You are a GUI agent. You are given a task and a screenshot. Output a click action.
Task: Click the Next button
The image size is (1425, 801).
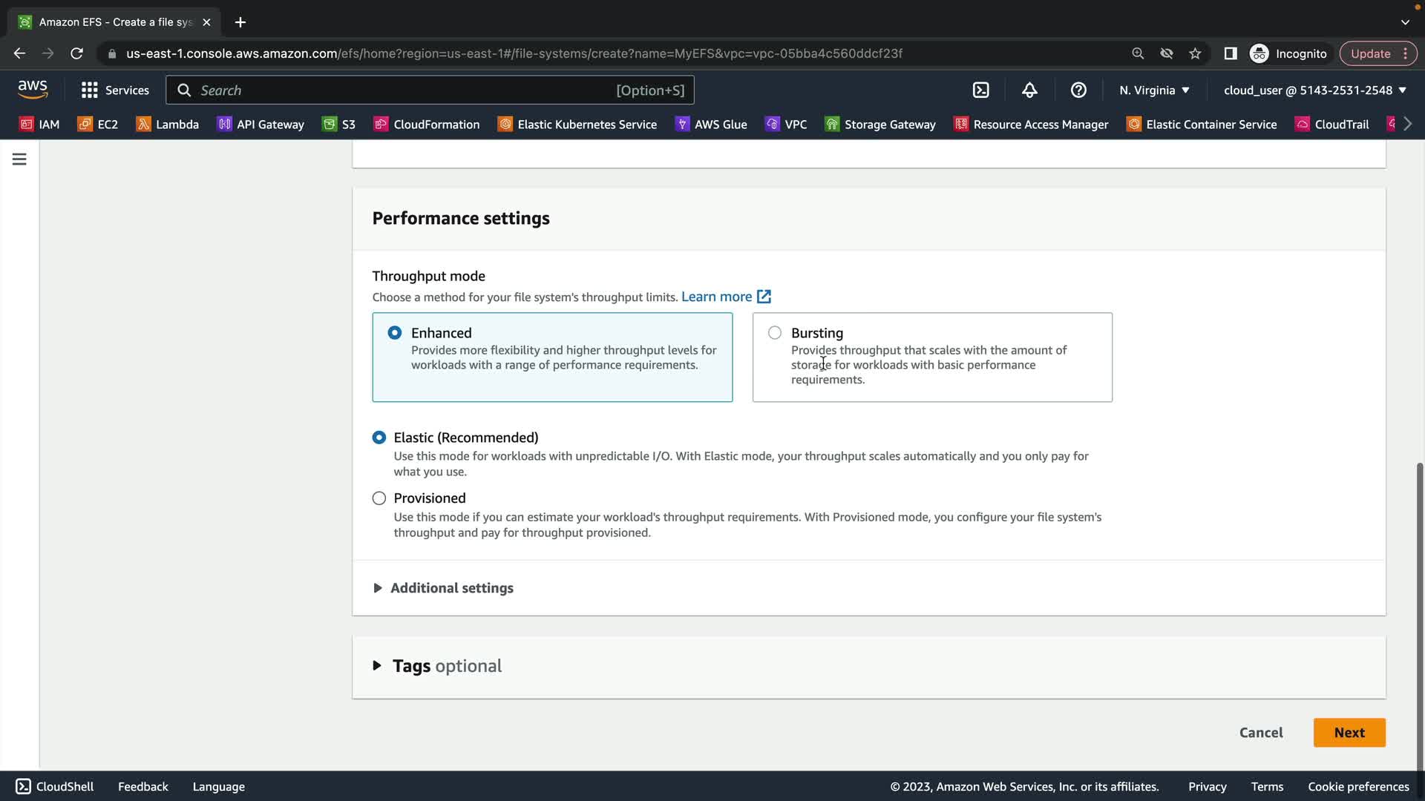coord(1349,733)
